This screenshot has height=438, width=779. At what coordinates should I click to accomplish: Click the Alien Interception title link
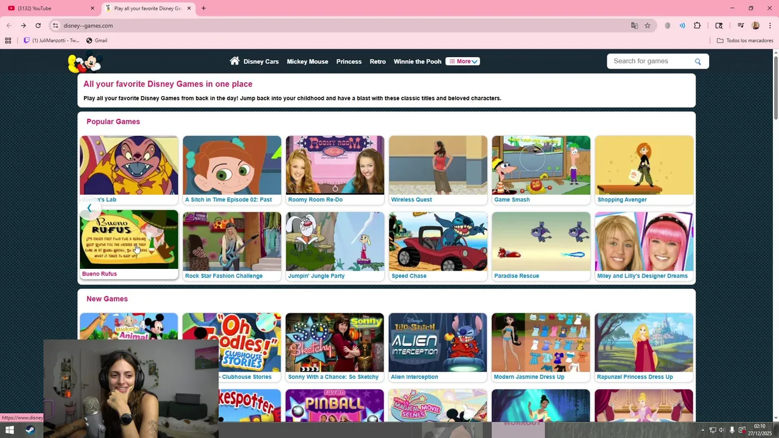click(x=414, y=377)
